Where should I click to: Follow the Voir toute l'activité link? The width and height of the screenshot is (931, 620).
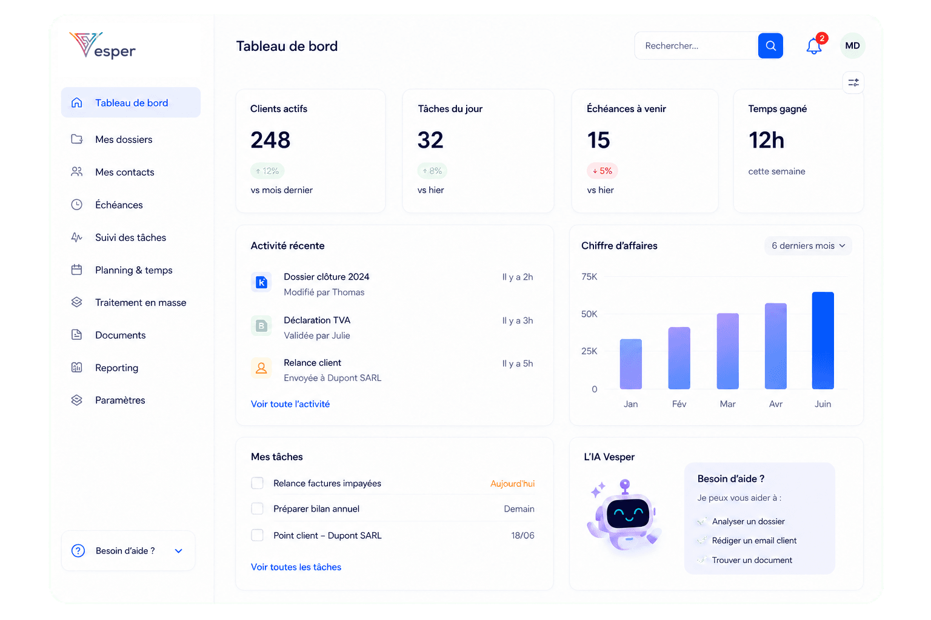click(290, 404)
